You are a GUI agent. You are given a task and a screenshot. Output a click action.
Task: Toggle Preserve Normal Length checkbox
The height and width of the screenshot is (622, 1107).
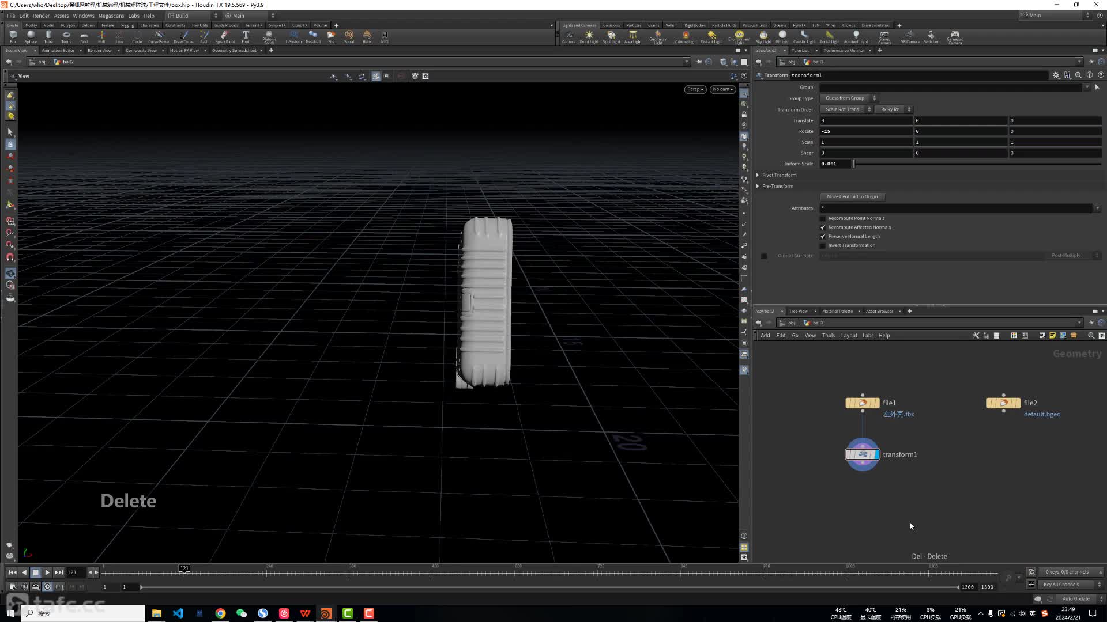[823, 237]
